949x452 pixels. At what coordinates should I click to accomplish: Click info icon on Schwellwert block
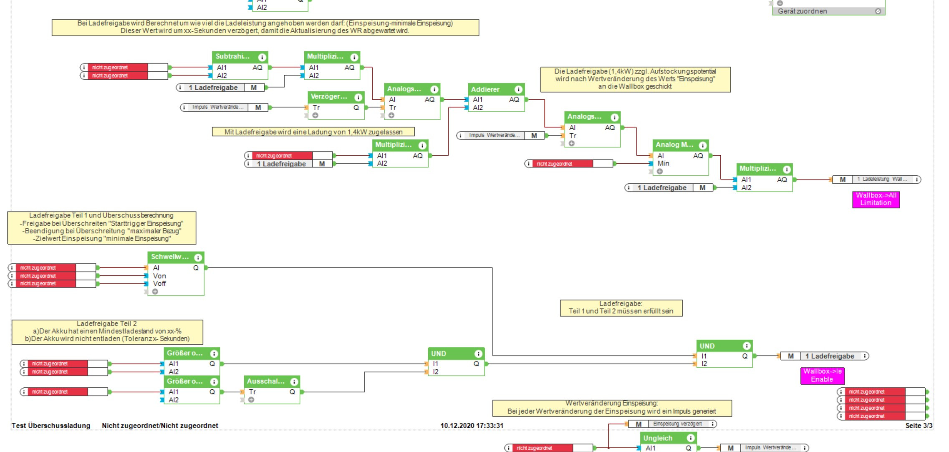(198, 258)
